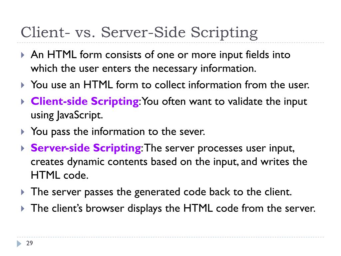Image resolution: width=341 pixels, height=256 pixels.
Task: Click the purple "Server-side Scripting" heading
Action: click(x=86, y=148)
